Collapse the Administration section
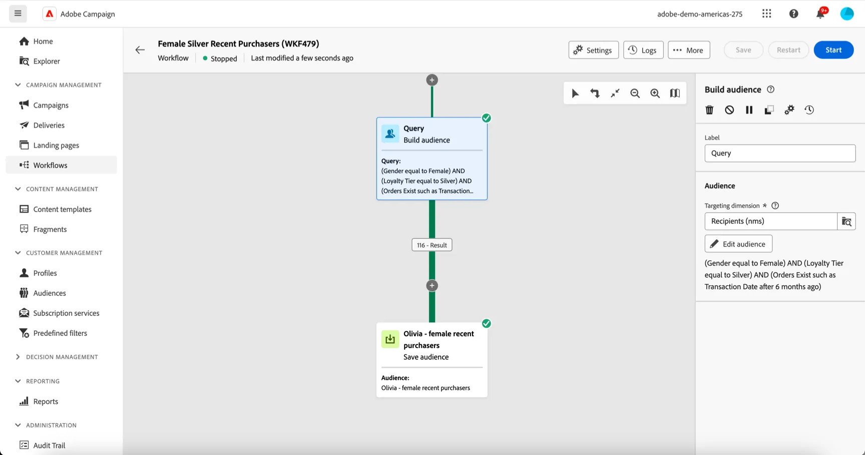The width and height of the screenshot is (865, 455). (x=18, y=425)
